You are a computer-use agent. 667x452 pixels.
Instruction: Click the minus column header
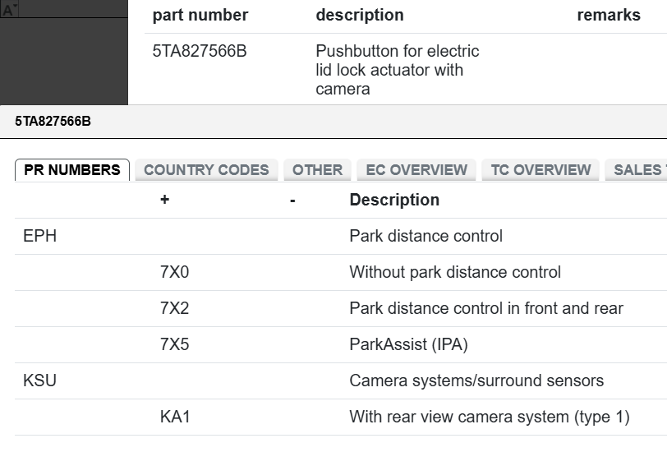click(x=292, y=200)
